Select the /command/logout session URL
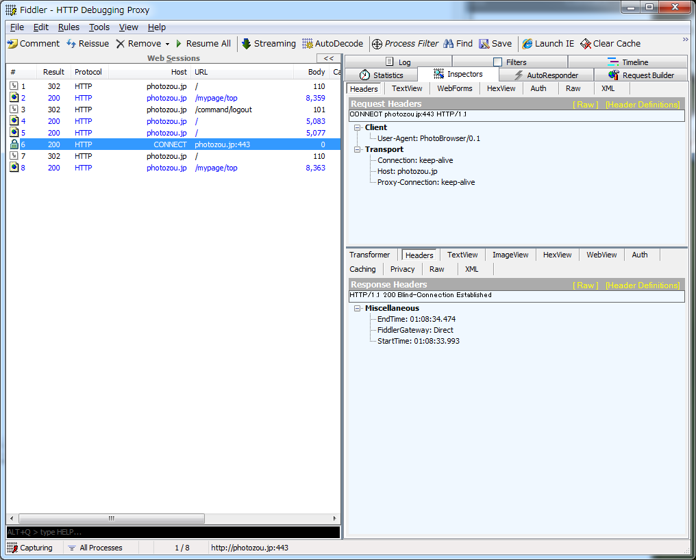The width and height of the screenshot is (696, 560). [x=223, y=110]
